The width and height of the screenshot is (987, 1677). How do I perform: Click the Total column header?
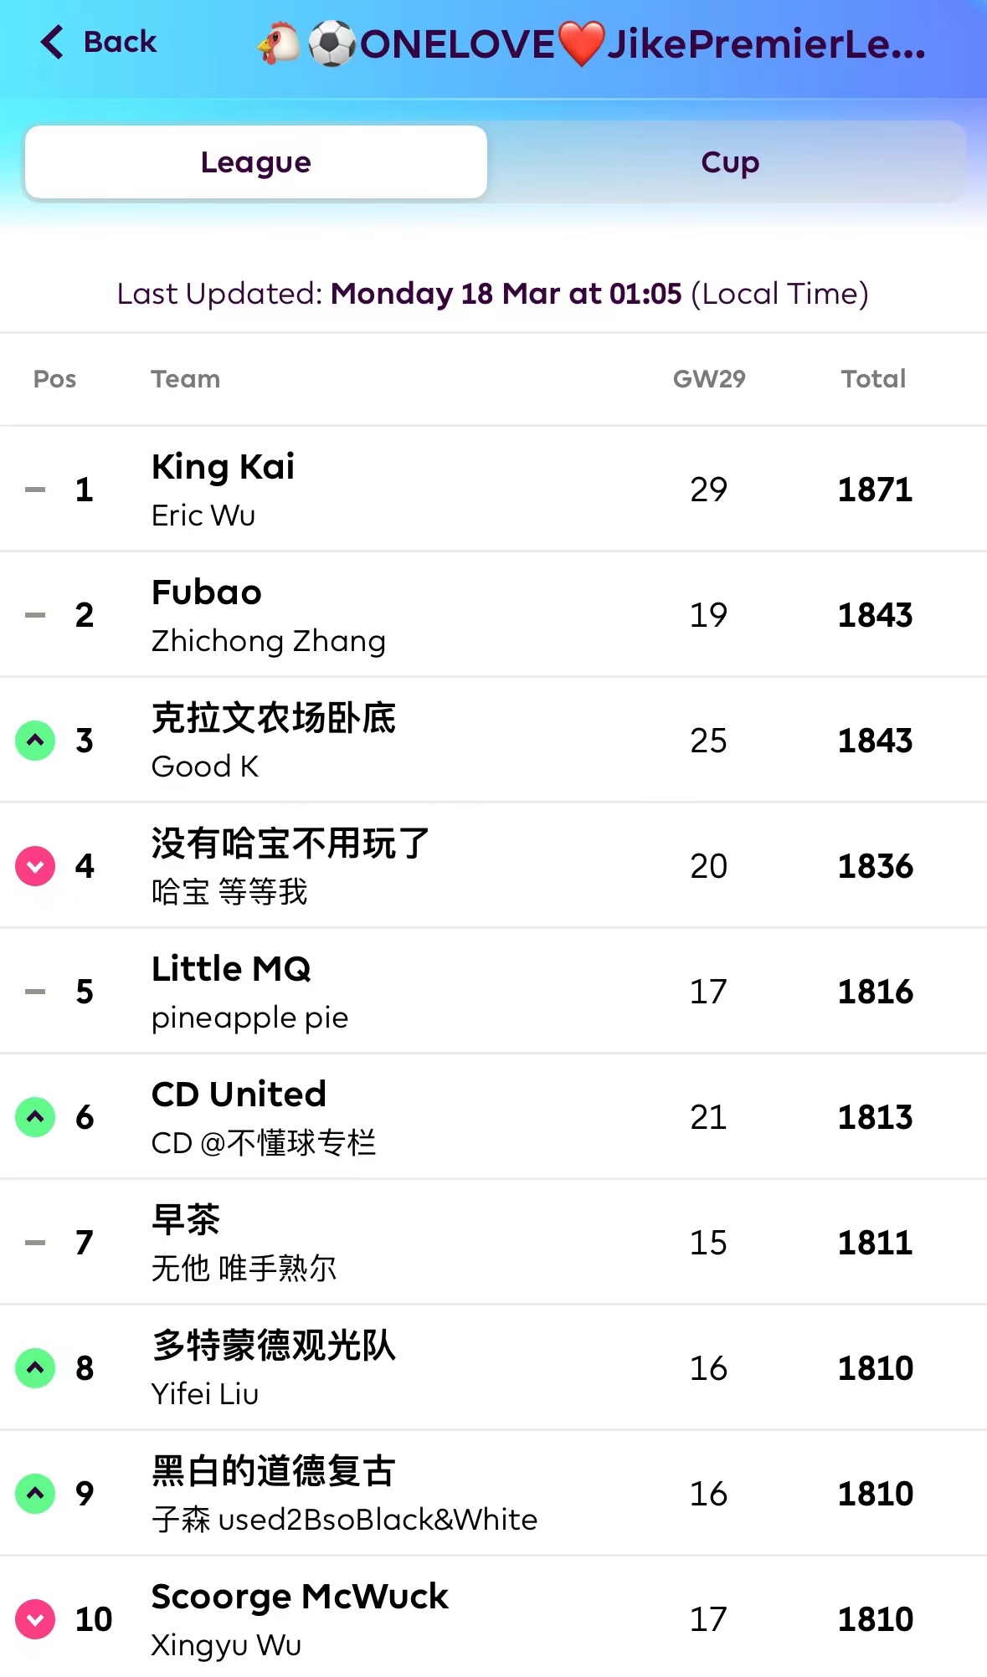click(873, 379)
